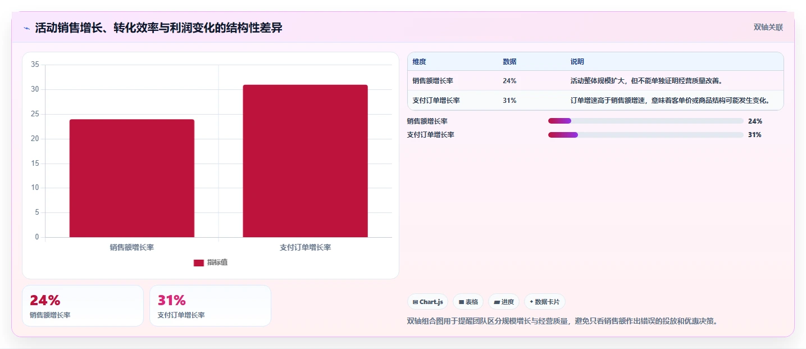Click the icon in the Chart.js chip

pos(415,302)
